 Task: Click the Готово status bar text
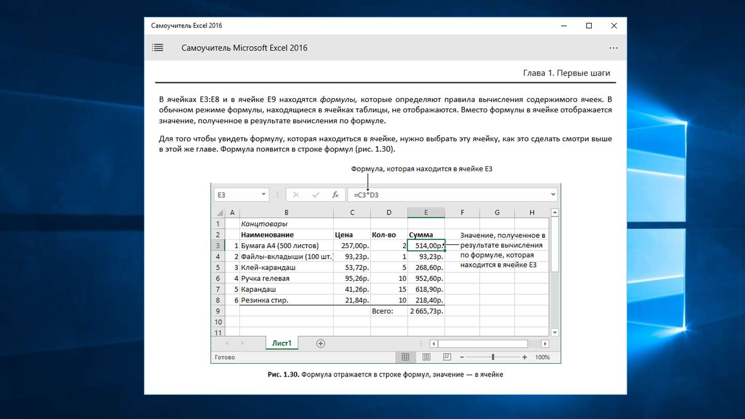click(x=225, y=357)
